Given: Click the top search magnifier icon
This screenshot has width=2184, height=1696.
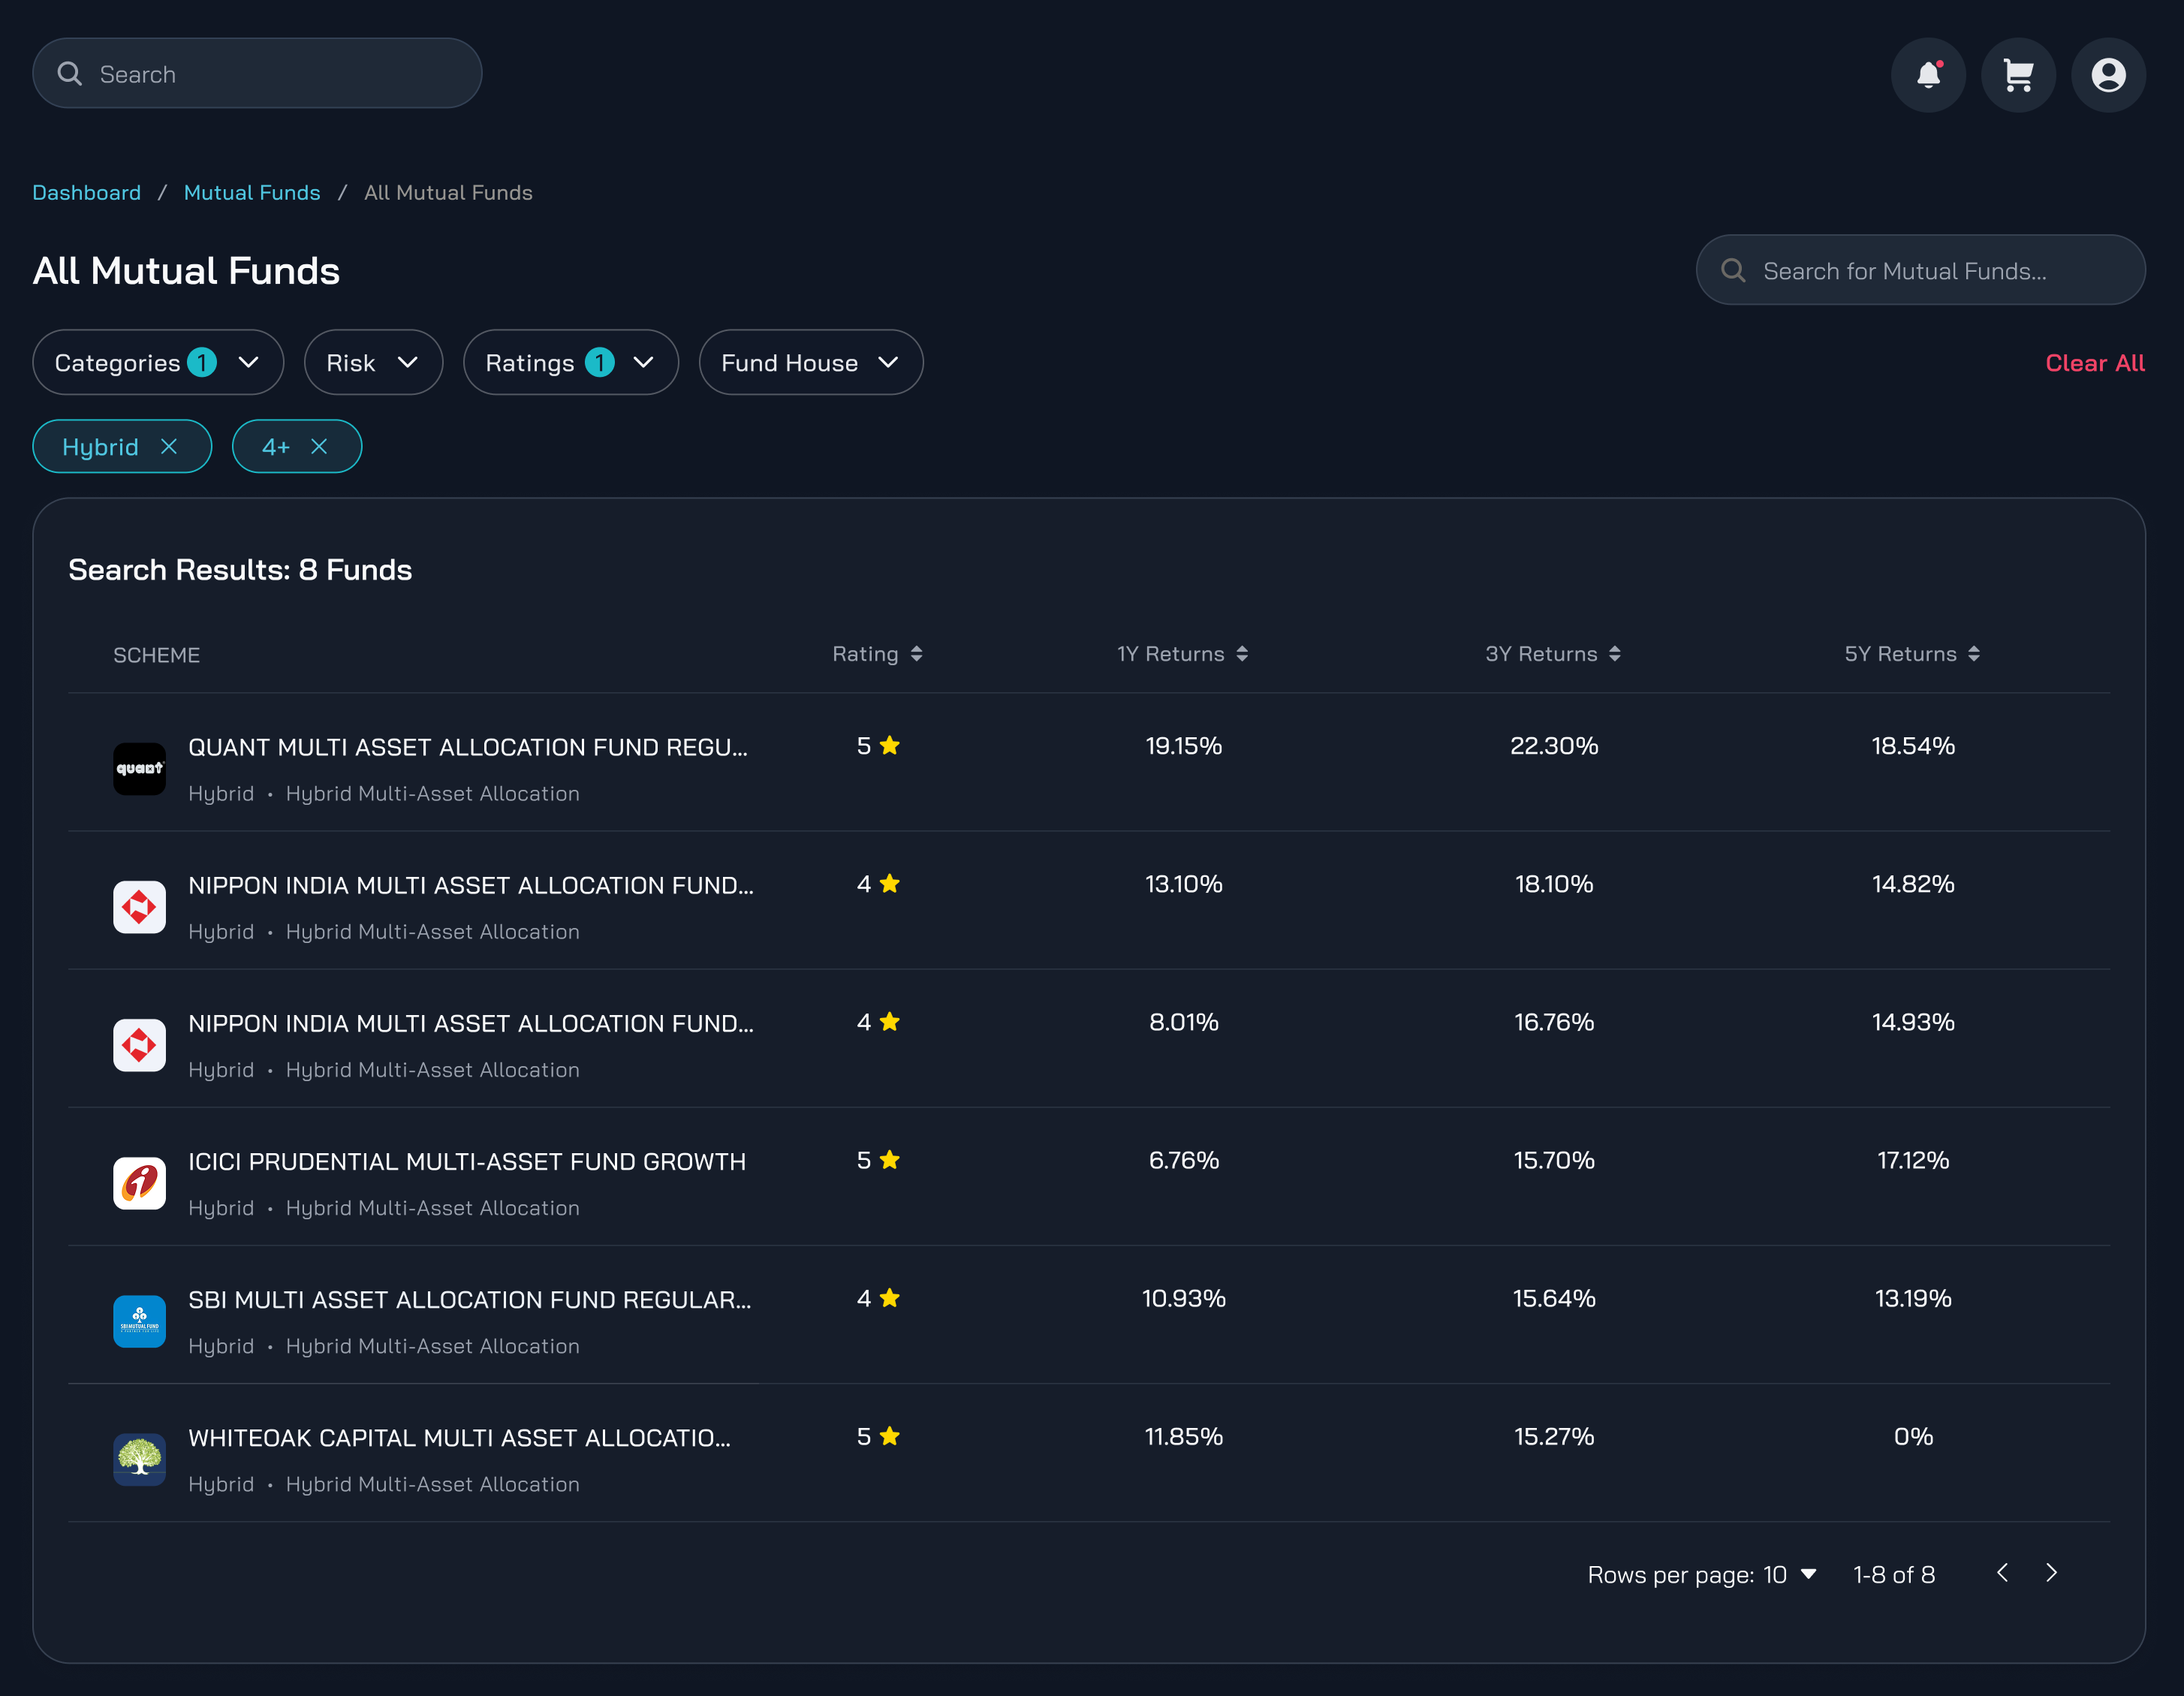Looking at the screenshot, I should (70, 74).
